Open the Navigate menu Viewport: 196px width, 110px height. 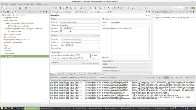tap(13, 4)
